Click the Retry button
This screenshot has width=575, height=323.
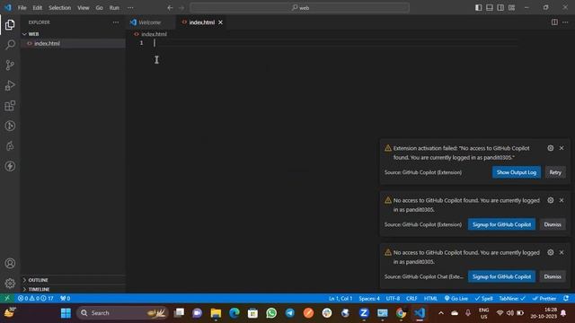pyautogui.click(x=555, y=172)
